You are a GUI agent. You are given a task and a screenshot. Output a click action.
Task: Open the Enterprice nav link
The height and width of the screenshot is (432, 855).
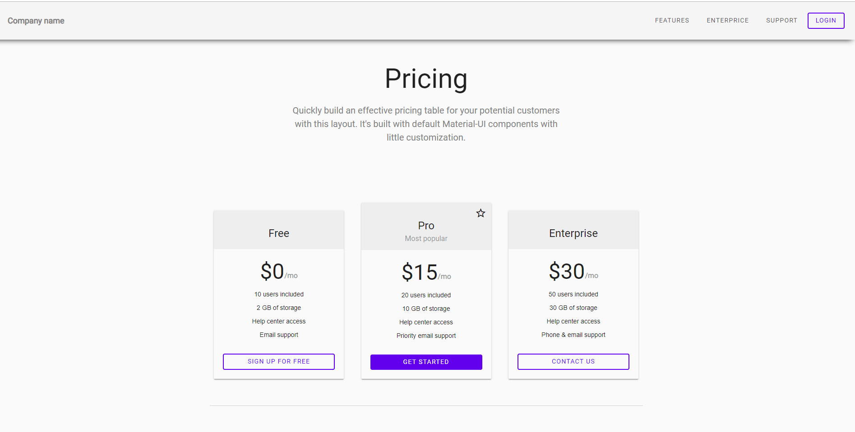727,21
